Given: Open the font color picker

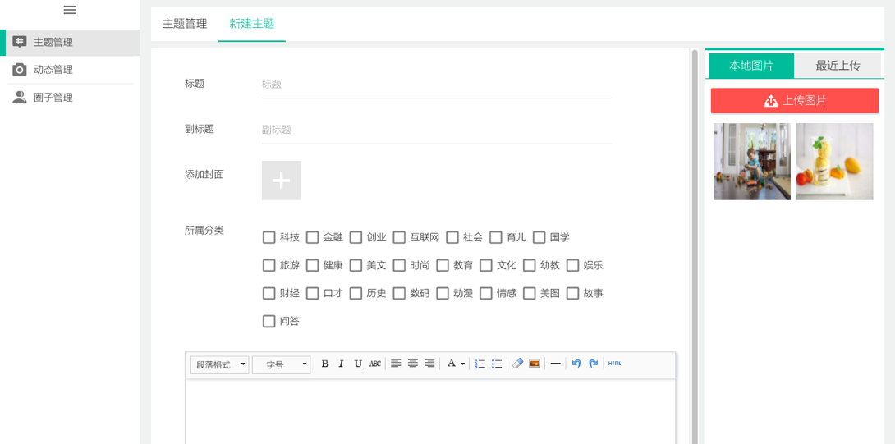Looking at the screenshot, I should tap(456, 364).
